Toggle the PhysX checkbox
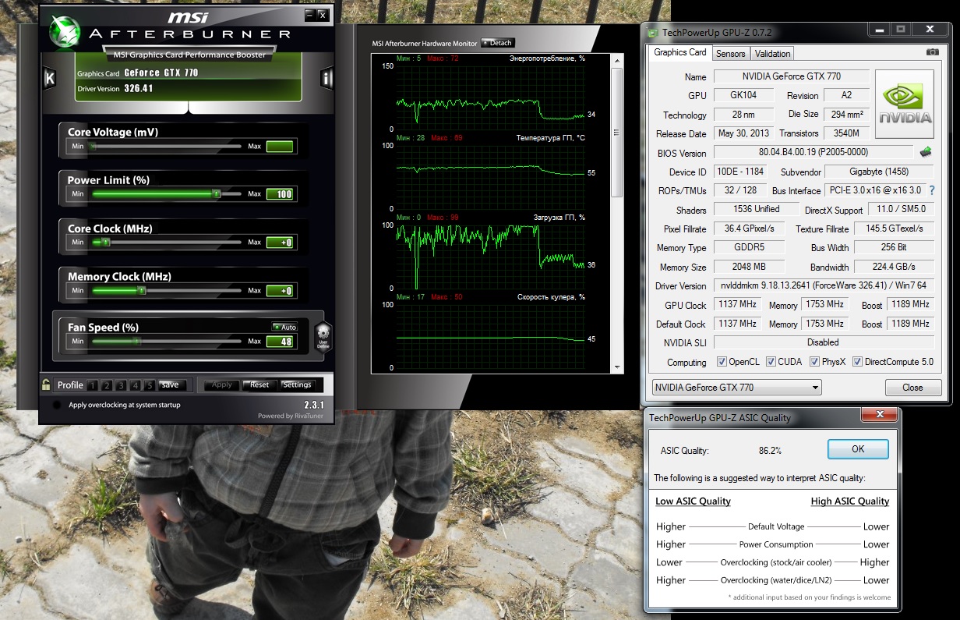The width and height of the screenshot is (960, 620). coord(814,362)
